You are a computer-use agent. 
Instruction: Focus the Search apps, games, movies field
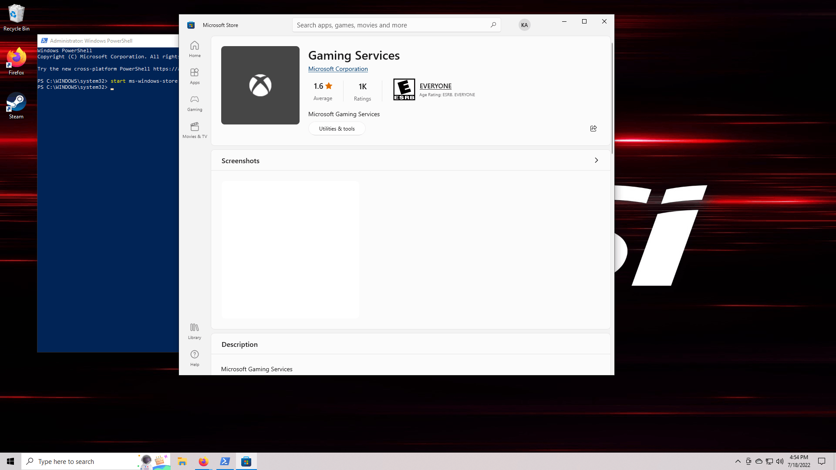pos(396,25)
